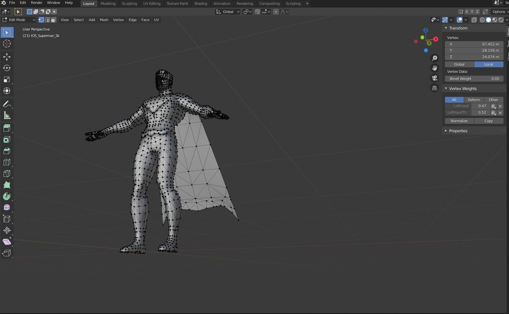Open overlays settings dropdown arrow

pyautogui.click(x=466, y=20)
